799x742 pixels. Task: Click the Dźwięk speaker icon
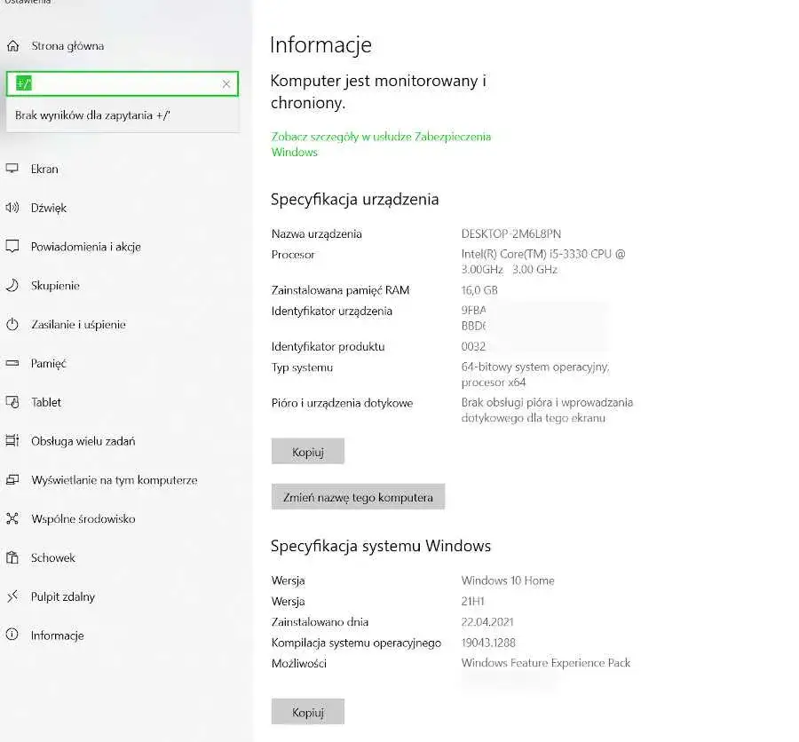point(12,208)
